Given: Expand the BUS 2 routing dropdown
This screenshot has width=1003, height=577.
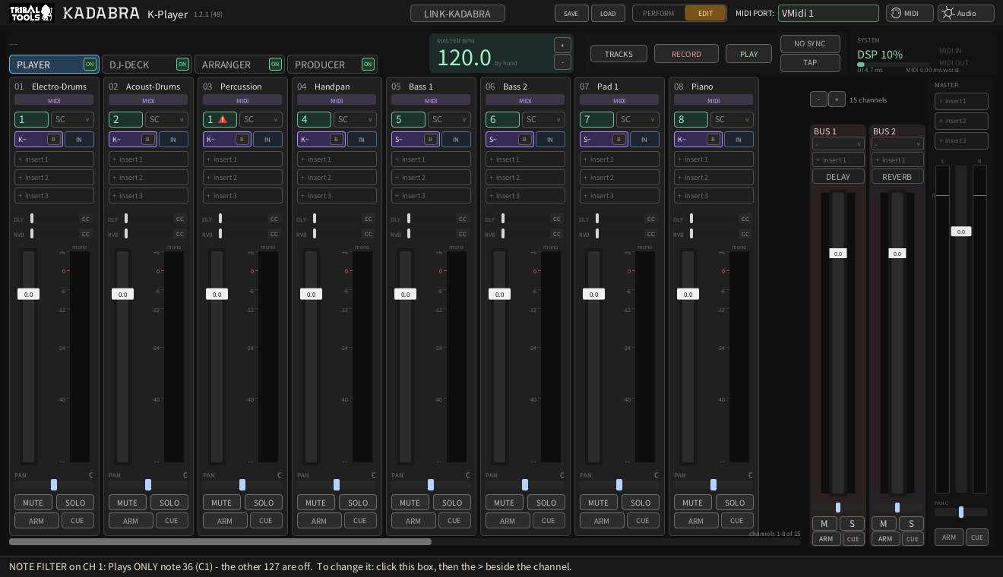Looking at the screenshot, I should [897, 143].
